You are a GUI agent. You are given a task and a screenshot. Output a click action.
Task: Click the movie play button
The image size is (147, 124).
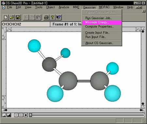tap(16, 115)
